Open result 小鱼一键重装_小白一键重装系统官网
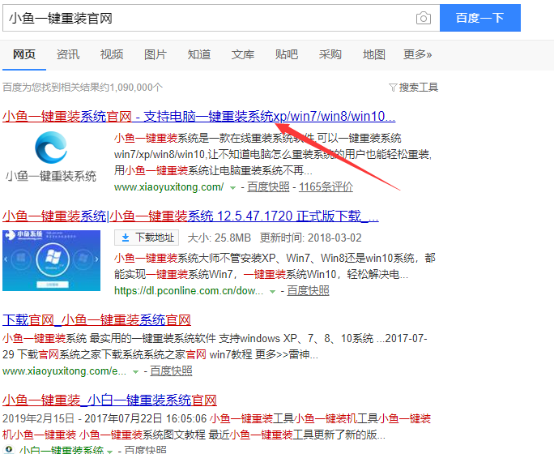This screenshot has width=554, height=454. (109, 400)
